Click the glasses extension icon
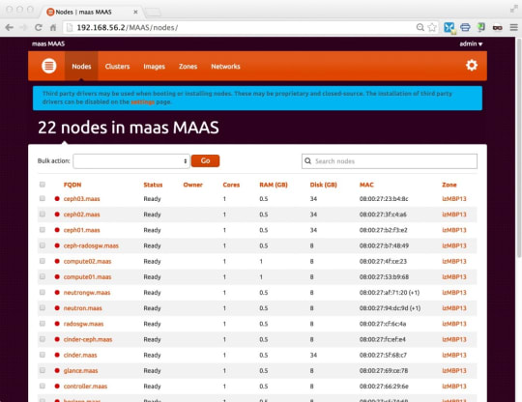 [x=498, y=28]
